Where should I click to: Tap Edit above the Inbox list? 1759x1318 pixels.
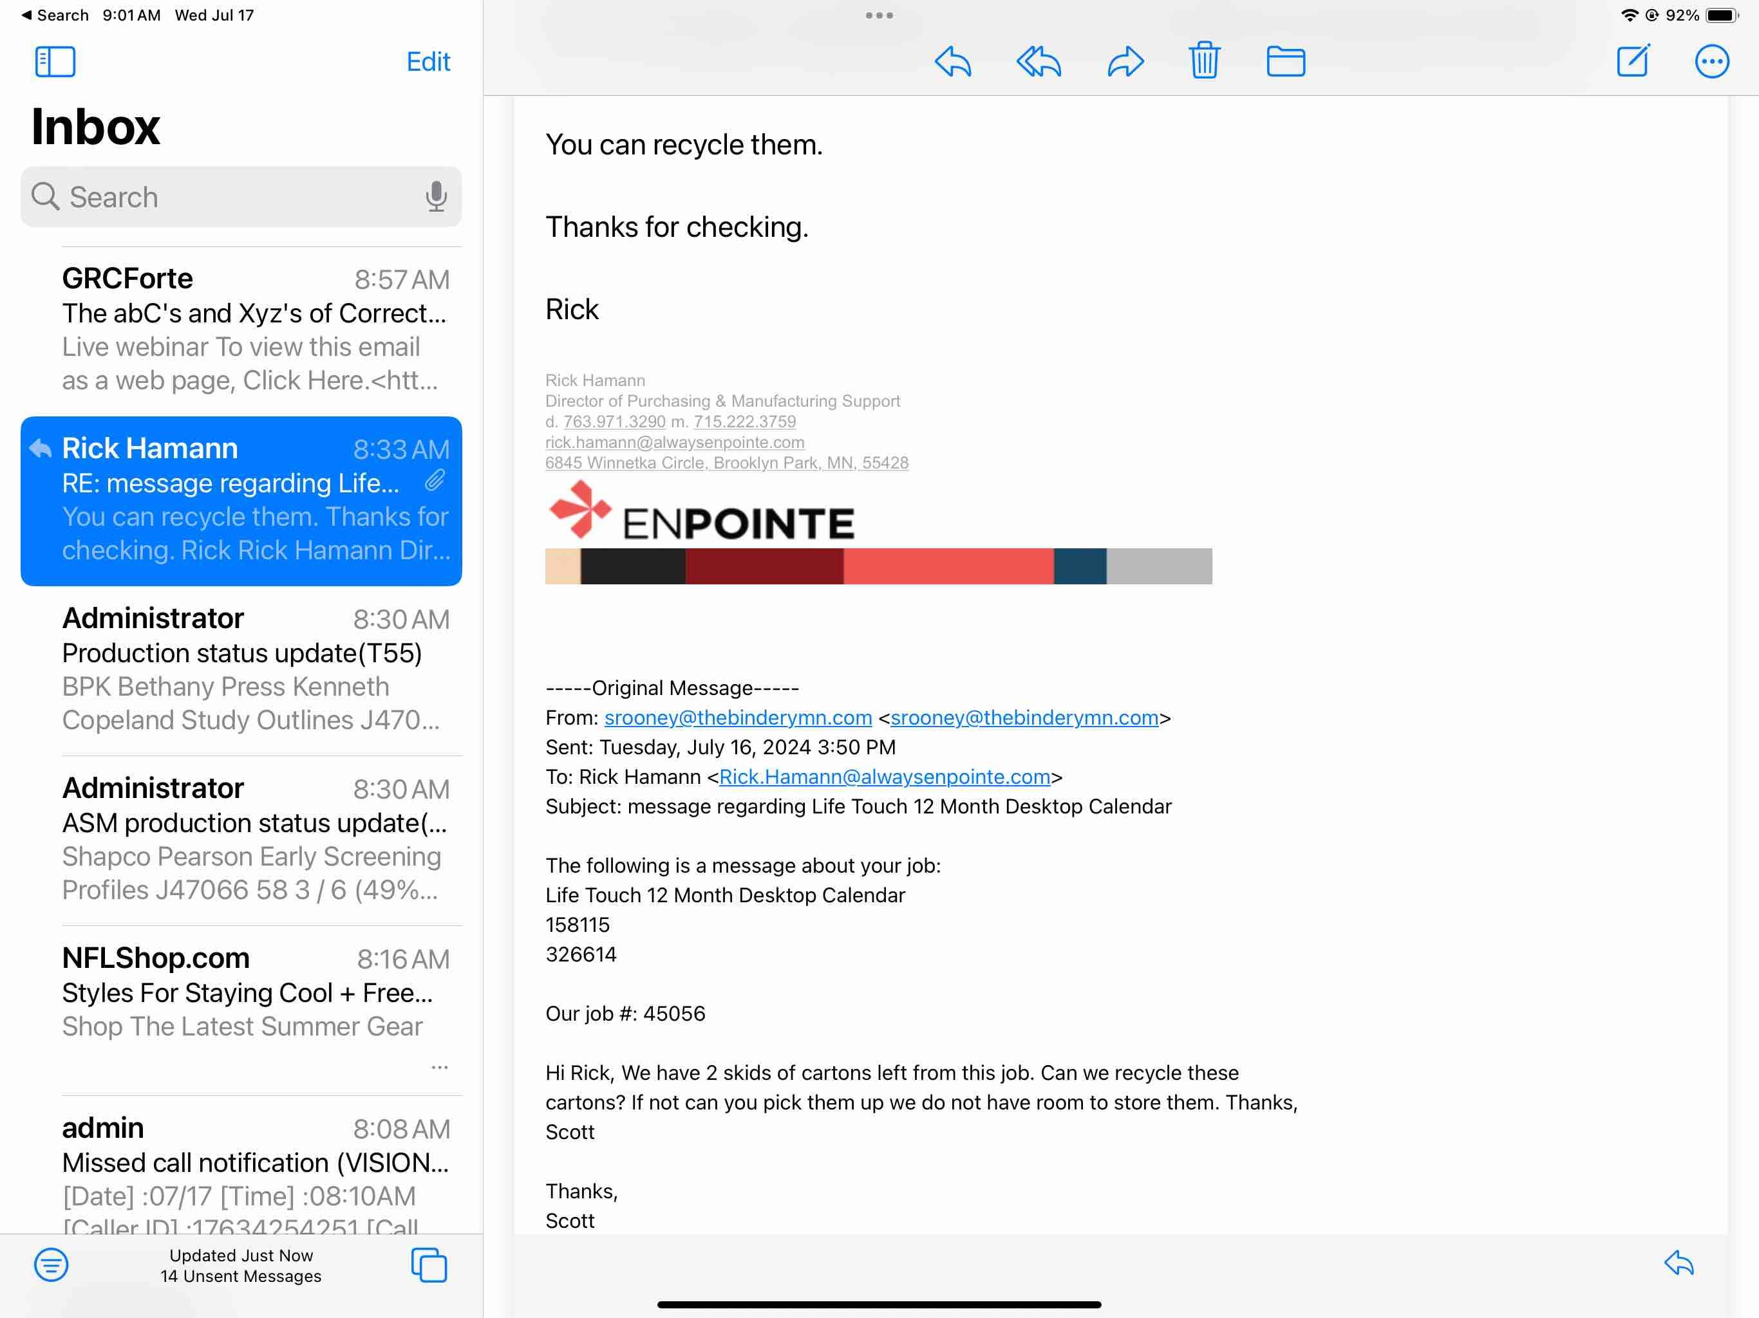[x=428, y=62]
